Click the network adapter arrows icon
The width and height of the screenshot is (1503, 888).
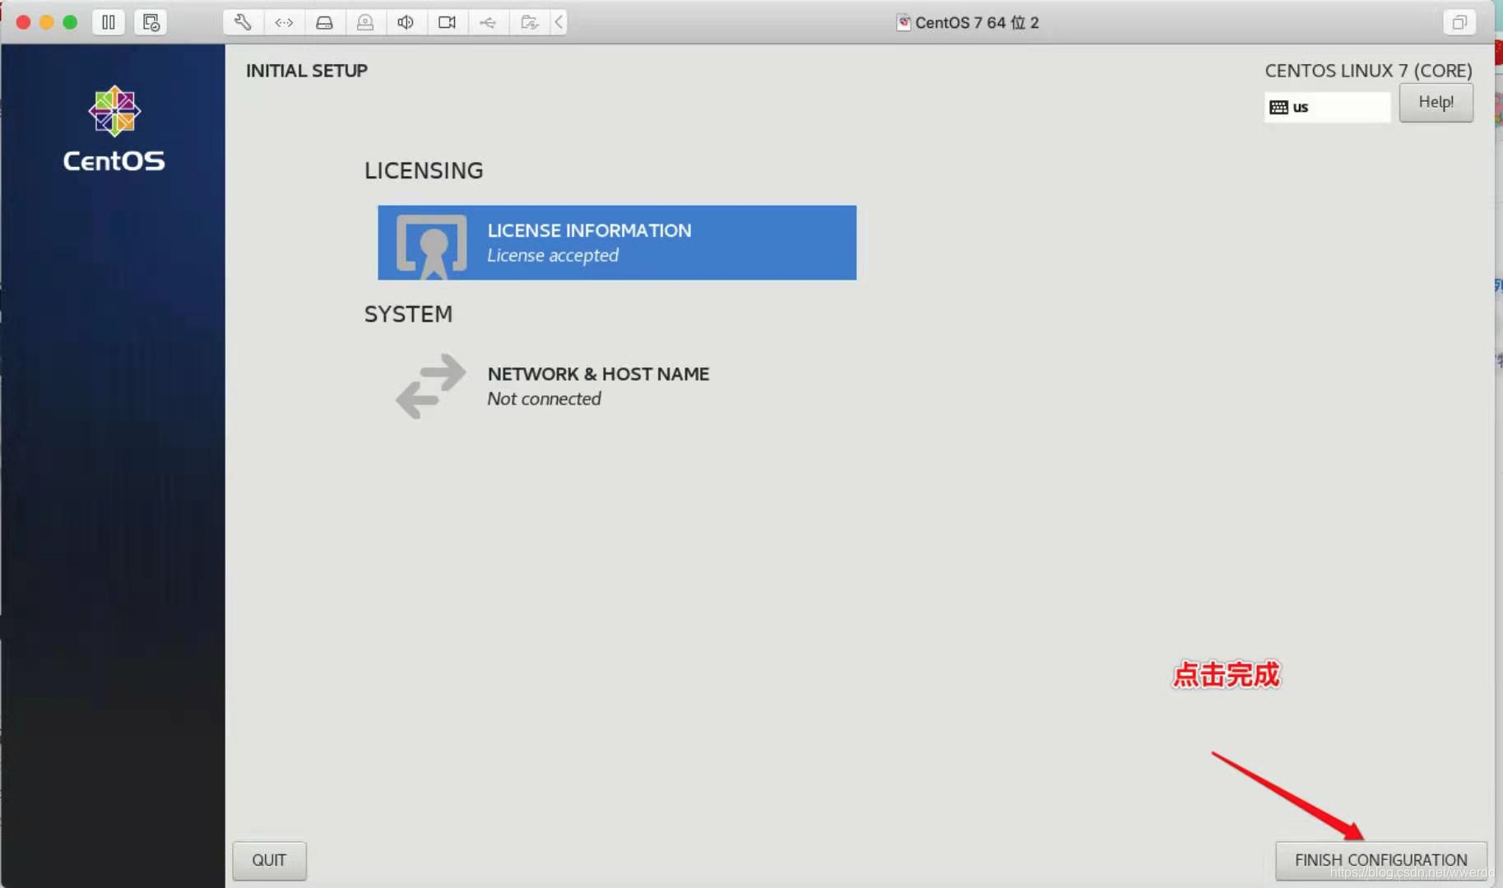(x=284, y=22)
